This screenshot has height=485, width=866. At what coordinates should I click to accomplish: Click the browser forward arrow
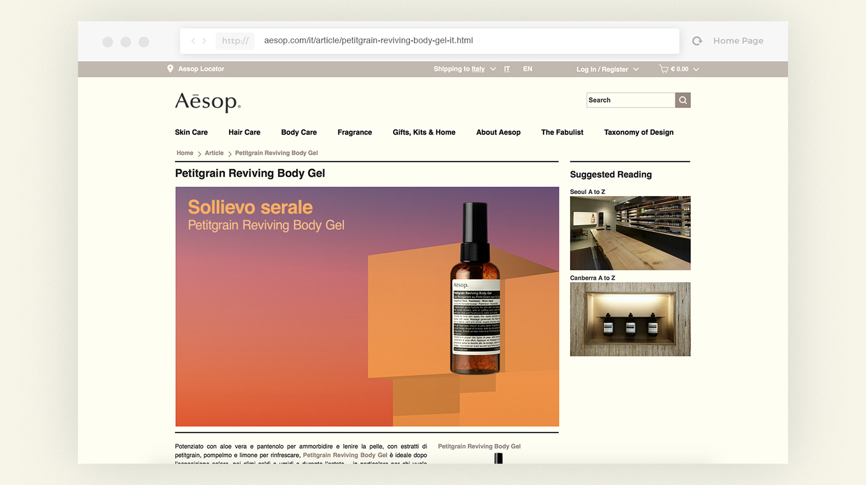(x=204, y=41)
